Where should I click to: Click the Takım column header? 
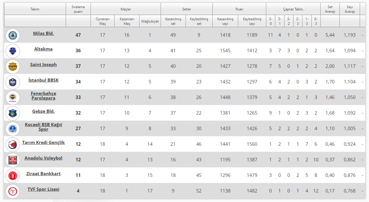(35, 9)
